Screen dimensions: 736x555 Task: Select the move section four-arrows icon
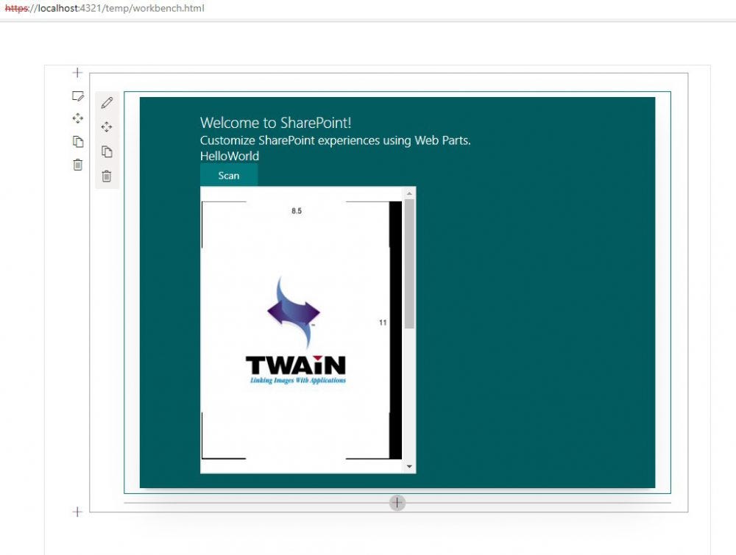click(x=77, y=118)
